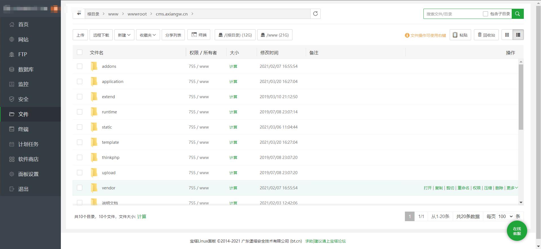Open 监控 in the sidebar
The image size is (541, 249).
[x=30, y=84]
